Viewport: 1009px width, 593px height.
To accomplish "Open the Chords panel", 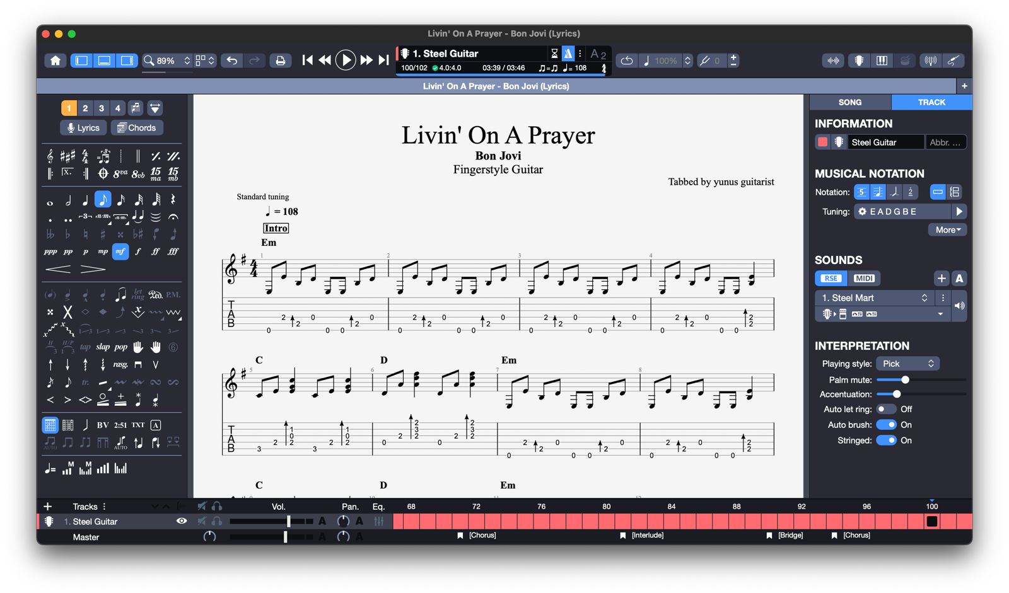I will (137, 127).
